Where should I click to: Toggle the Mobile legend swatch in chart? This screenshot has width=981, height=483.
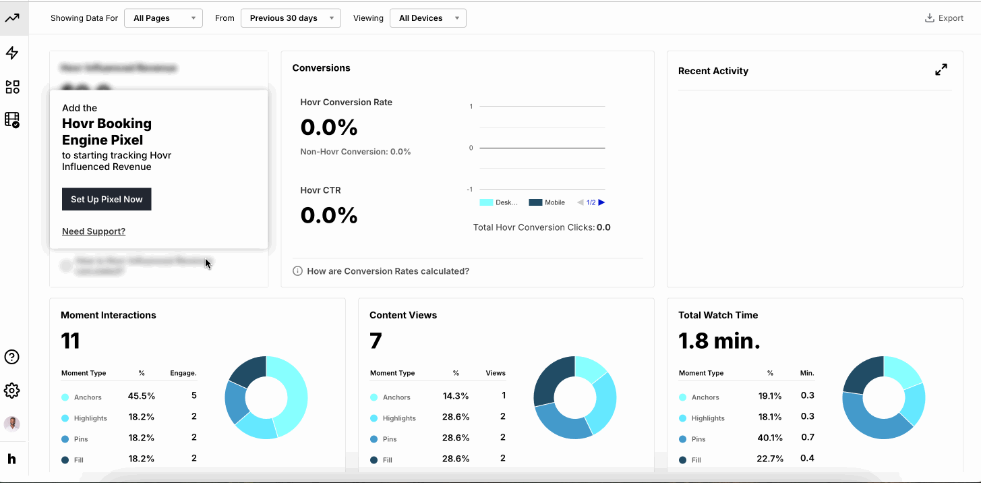point(536,202)
